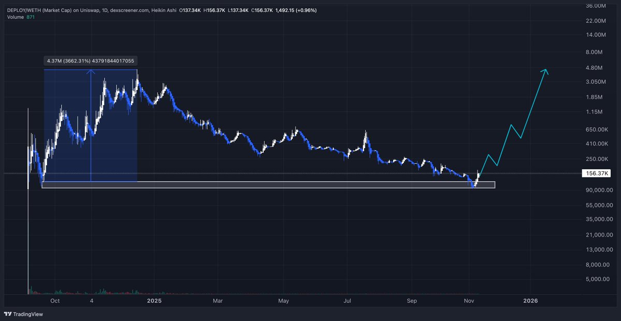
Task: Click the current price tag 156.37K
Action: click(x=596, y=173)
